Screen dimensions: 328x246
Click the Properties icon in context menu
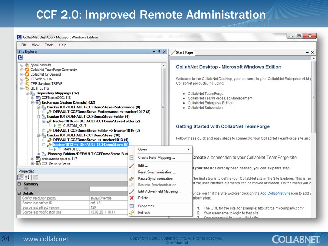pyautogui.click(x=132, y=206)
